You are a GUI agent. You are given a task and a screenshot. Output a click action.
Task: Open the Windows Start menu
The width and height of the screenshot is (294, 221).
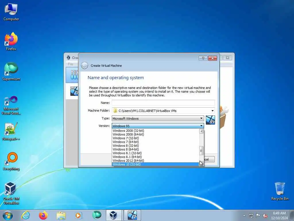coord(8,215)
